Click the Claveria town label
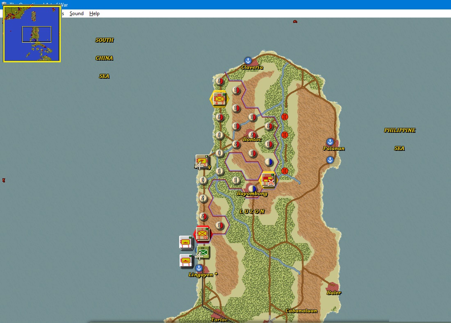This screenshot has width=451, height=323. point(252,67)
